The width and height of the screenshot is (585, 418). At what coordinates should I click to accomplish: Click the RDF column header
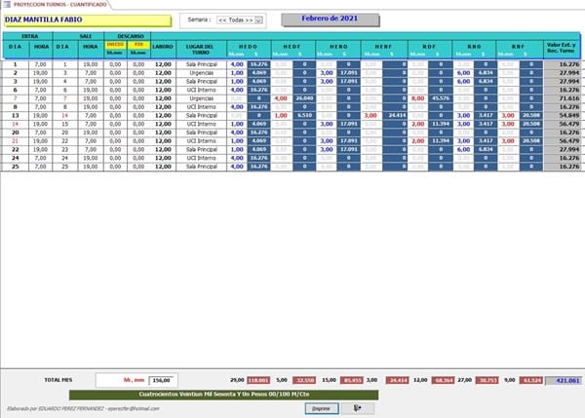coord(429,47)
